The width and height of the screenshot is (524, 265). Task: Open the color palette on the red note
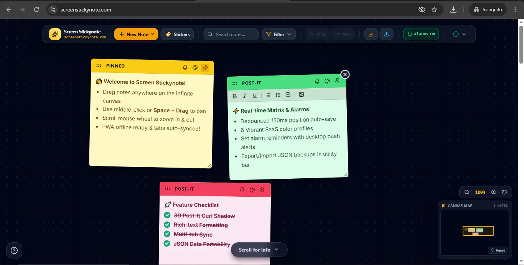(x=252, y=190)
